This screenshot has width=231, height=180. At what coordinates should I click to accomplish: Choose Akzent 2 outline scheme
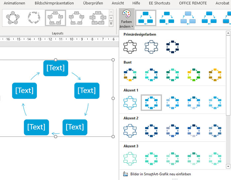(130, 131)
